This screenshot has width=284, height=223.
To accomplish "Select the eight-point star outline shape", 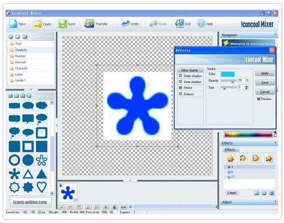I will (14, 187).
